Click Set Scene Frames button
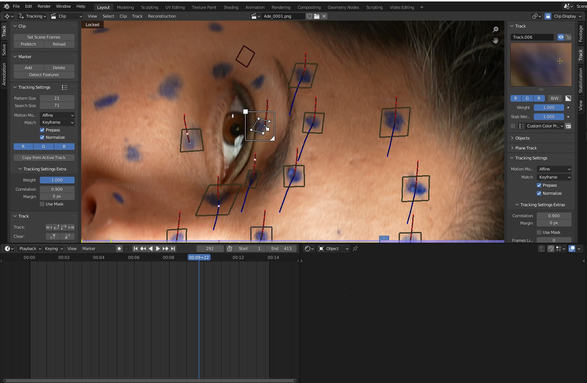587x383 pixels. (x=44, y=37)
